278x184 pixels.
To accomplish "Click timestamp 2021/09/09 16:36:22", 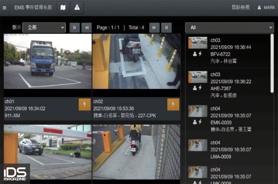I will (231, 82).
